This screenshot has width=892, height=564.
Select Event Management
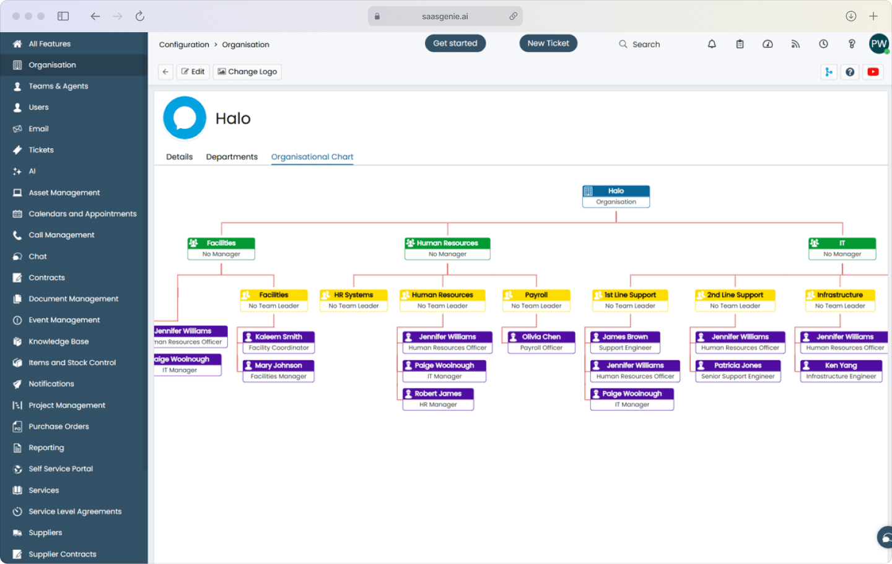[74, 320]
